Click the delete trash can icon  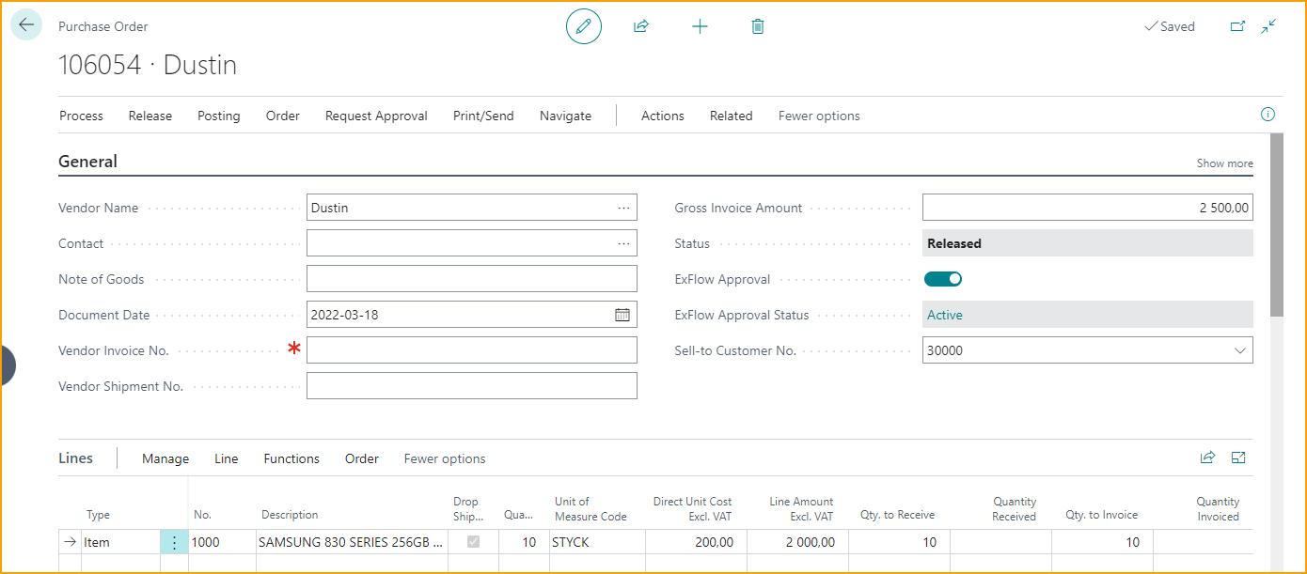(x=758, y=26)
